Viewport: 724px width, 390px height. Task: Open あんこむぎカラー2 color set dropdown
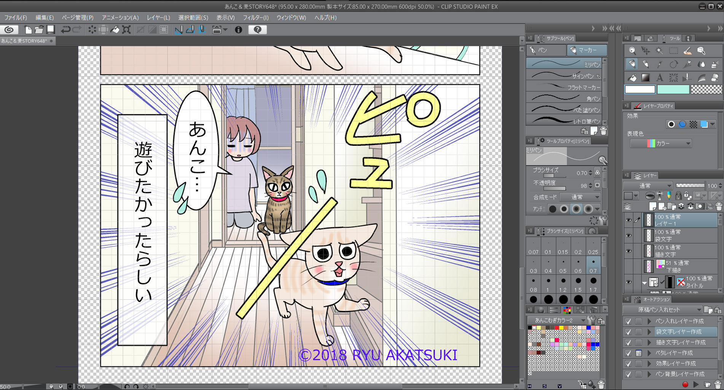(x=557, y=320)
